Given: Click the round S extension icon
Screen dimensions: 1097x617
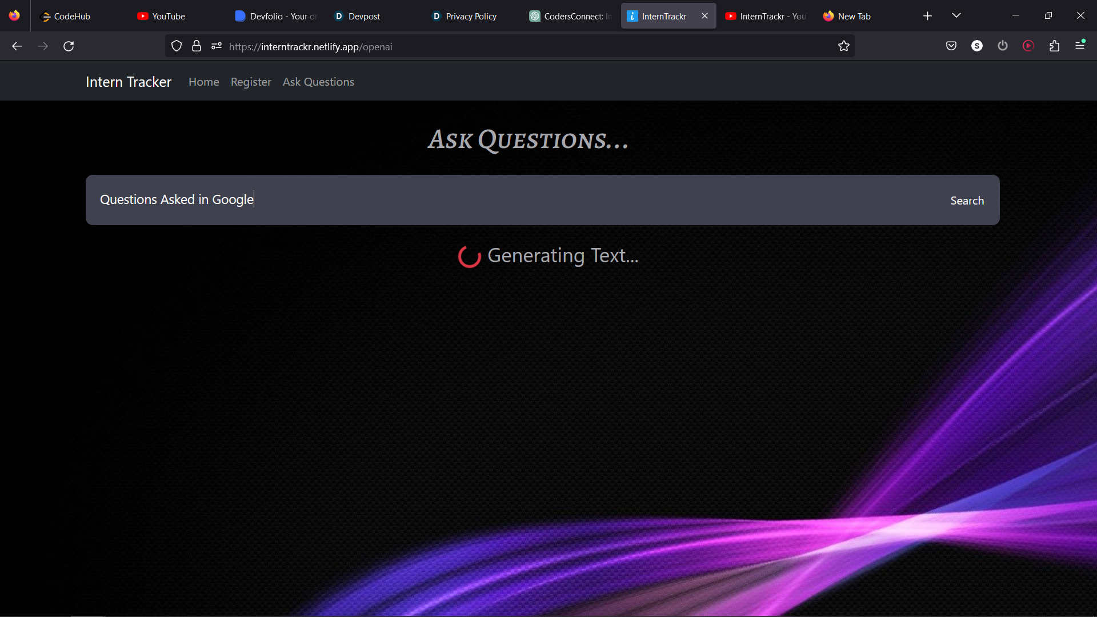Looking at the screenshot, I should coord(976,46).
